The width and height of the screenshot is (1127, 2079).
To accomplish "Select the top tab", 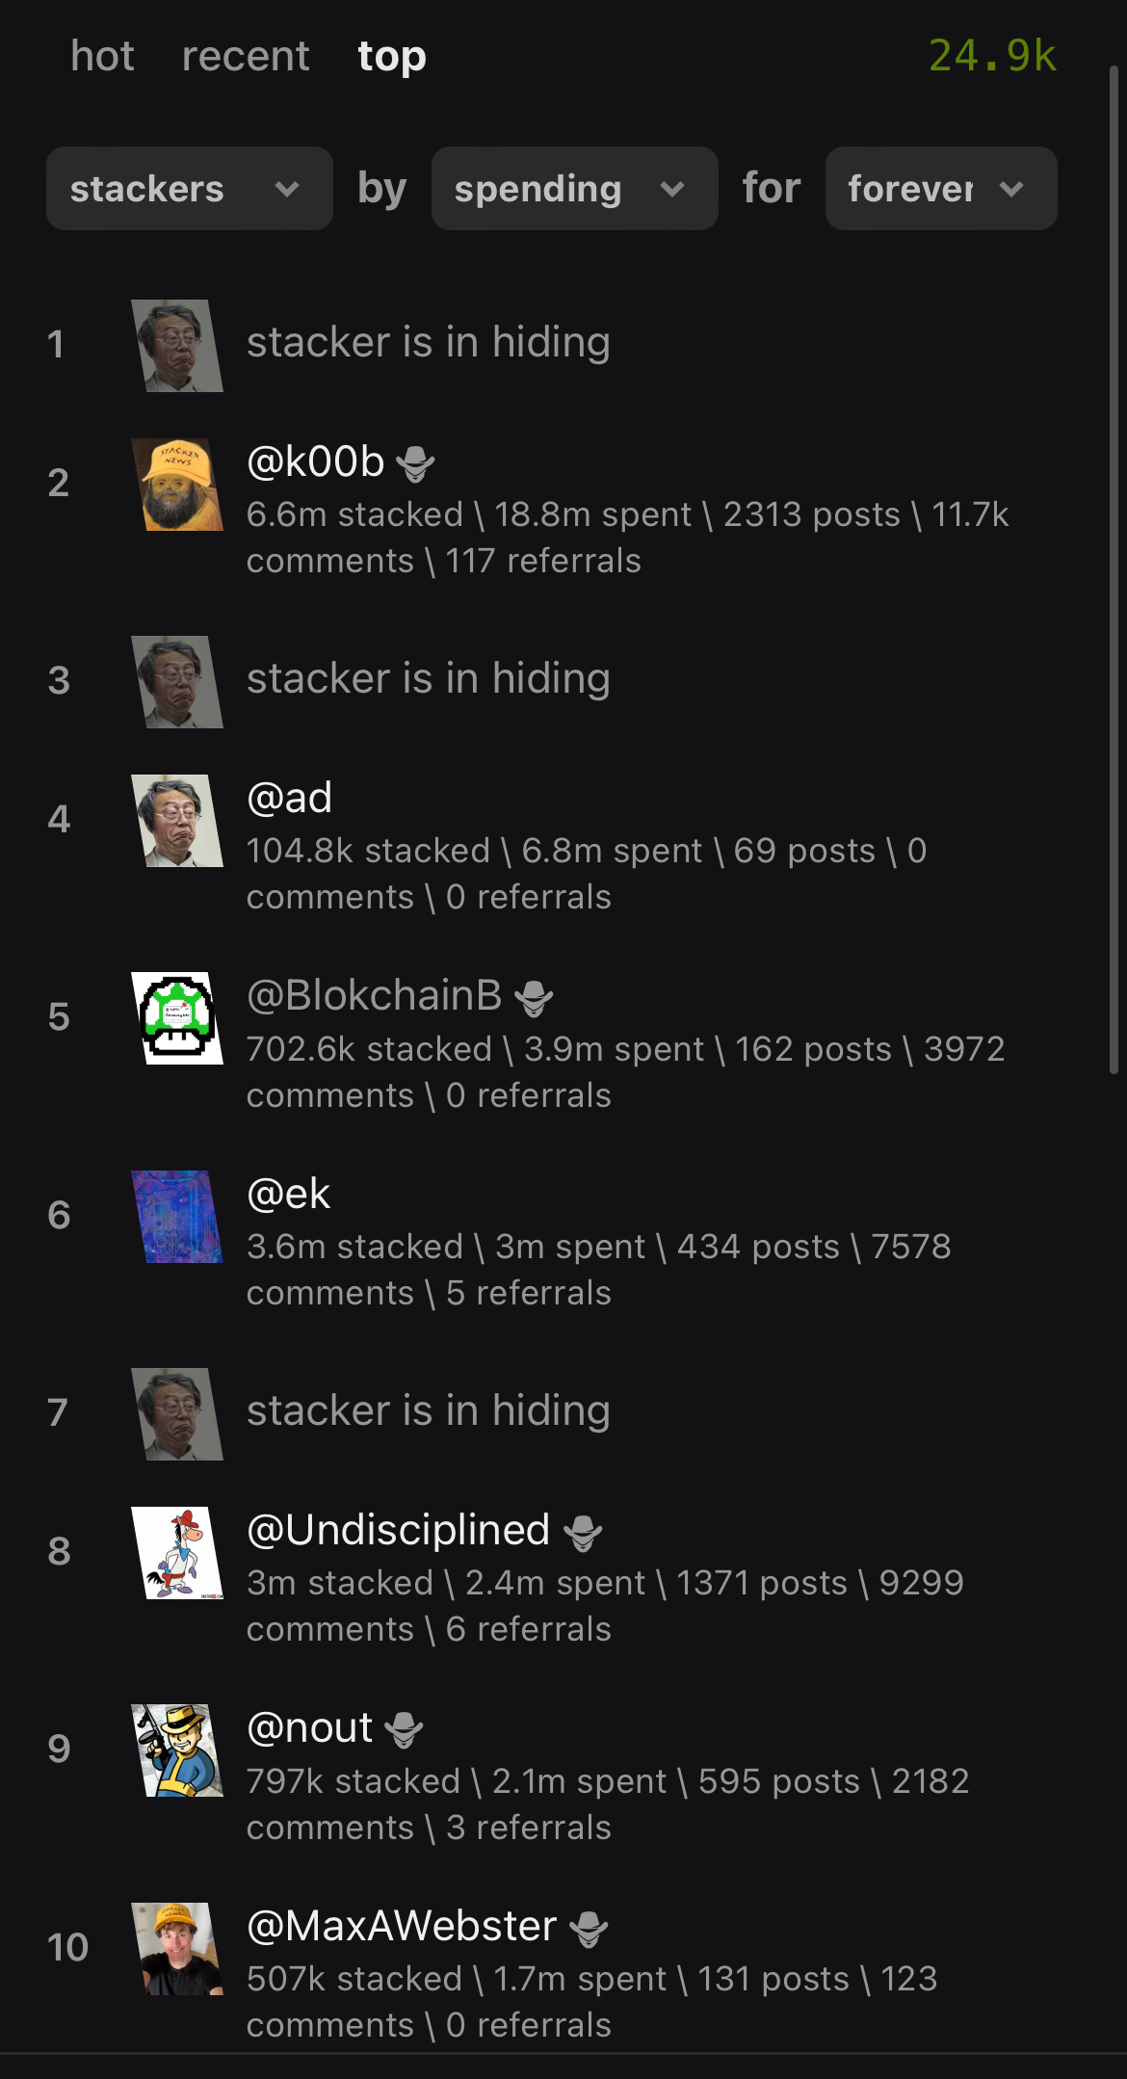I will click(x=391, y=56).
